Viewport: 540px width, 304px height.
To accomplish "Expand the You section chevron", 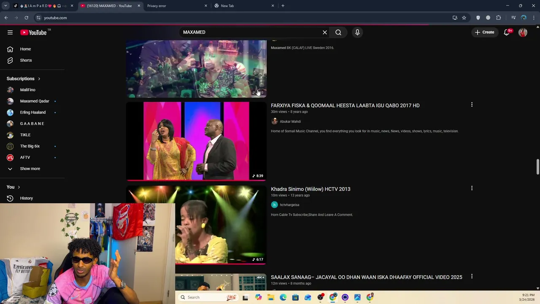I will [x=19, y=187].
